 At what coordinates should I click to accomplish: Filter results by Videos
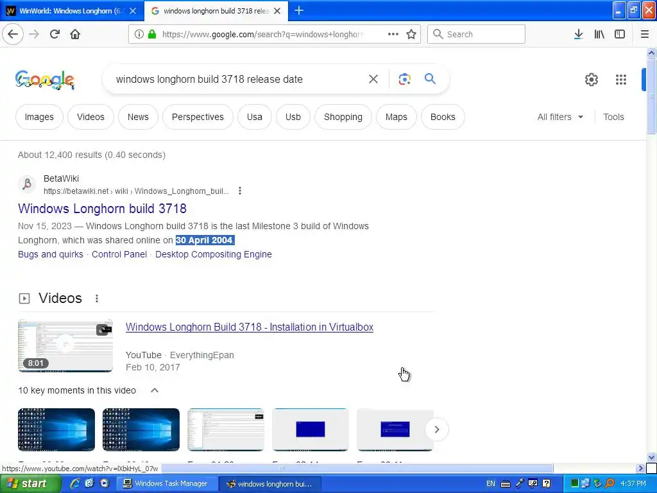point(90,117)
